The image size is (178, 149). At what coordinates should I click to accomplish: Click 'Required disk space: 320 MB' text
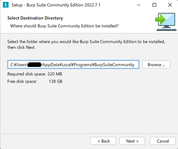35,74
